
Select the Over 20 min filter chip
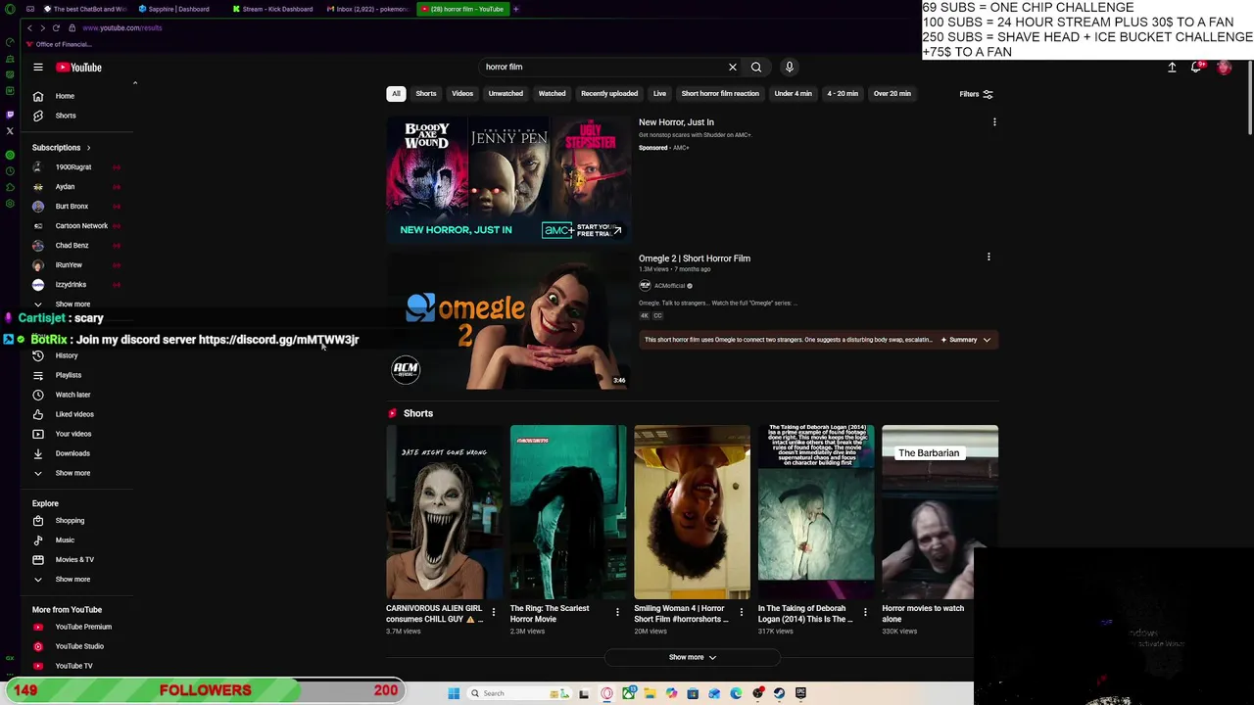coord(892,94)
